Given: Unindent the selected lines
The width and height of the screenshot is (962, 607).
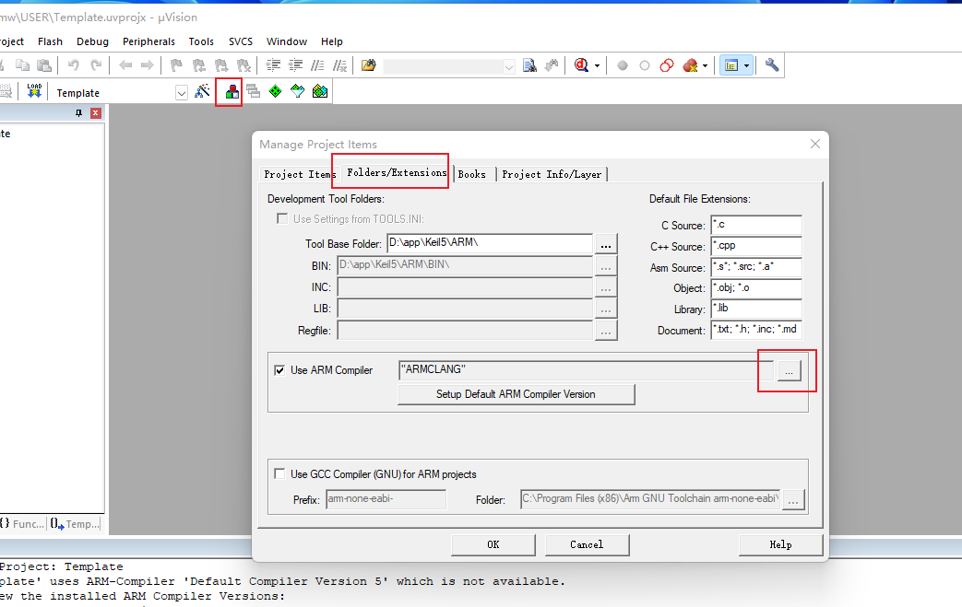Looking at the screenshot, I should coord(295,64).
